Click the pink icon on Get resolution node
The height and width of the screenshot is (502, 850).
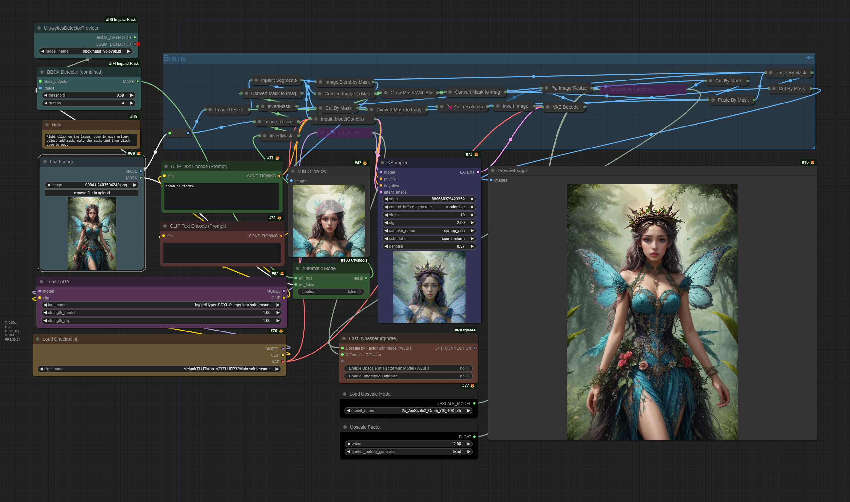tap(449, 107)
